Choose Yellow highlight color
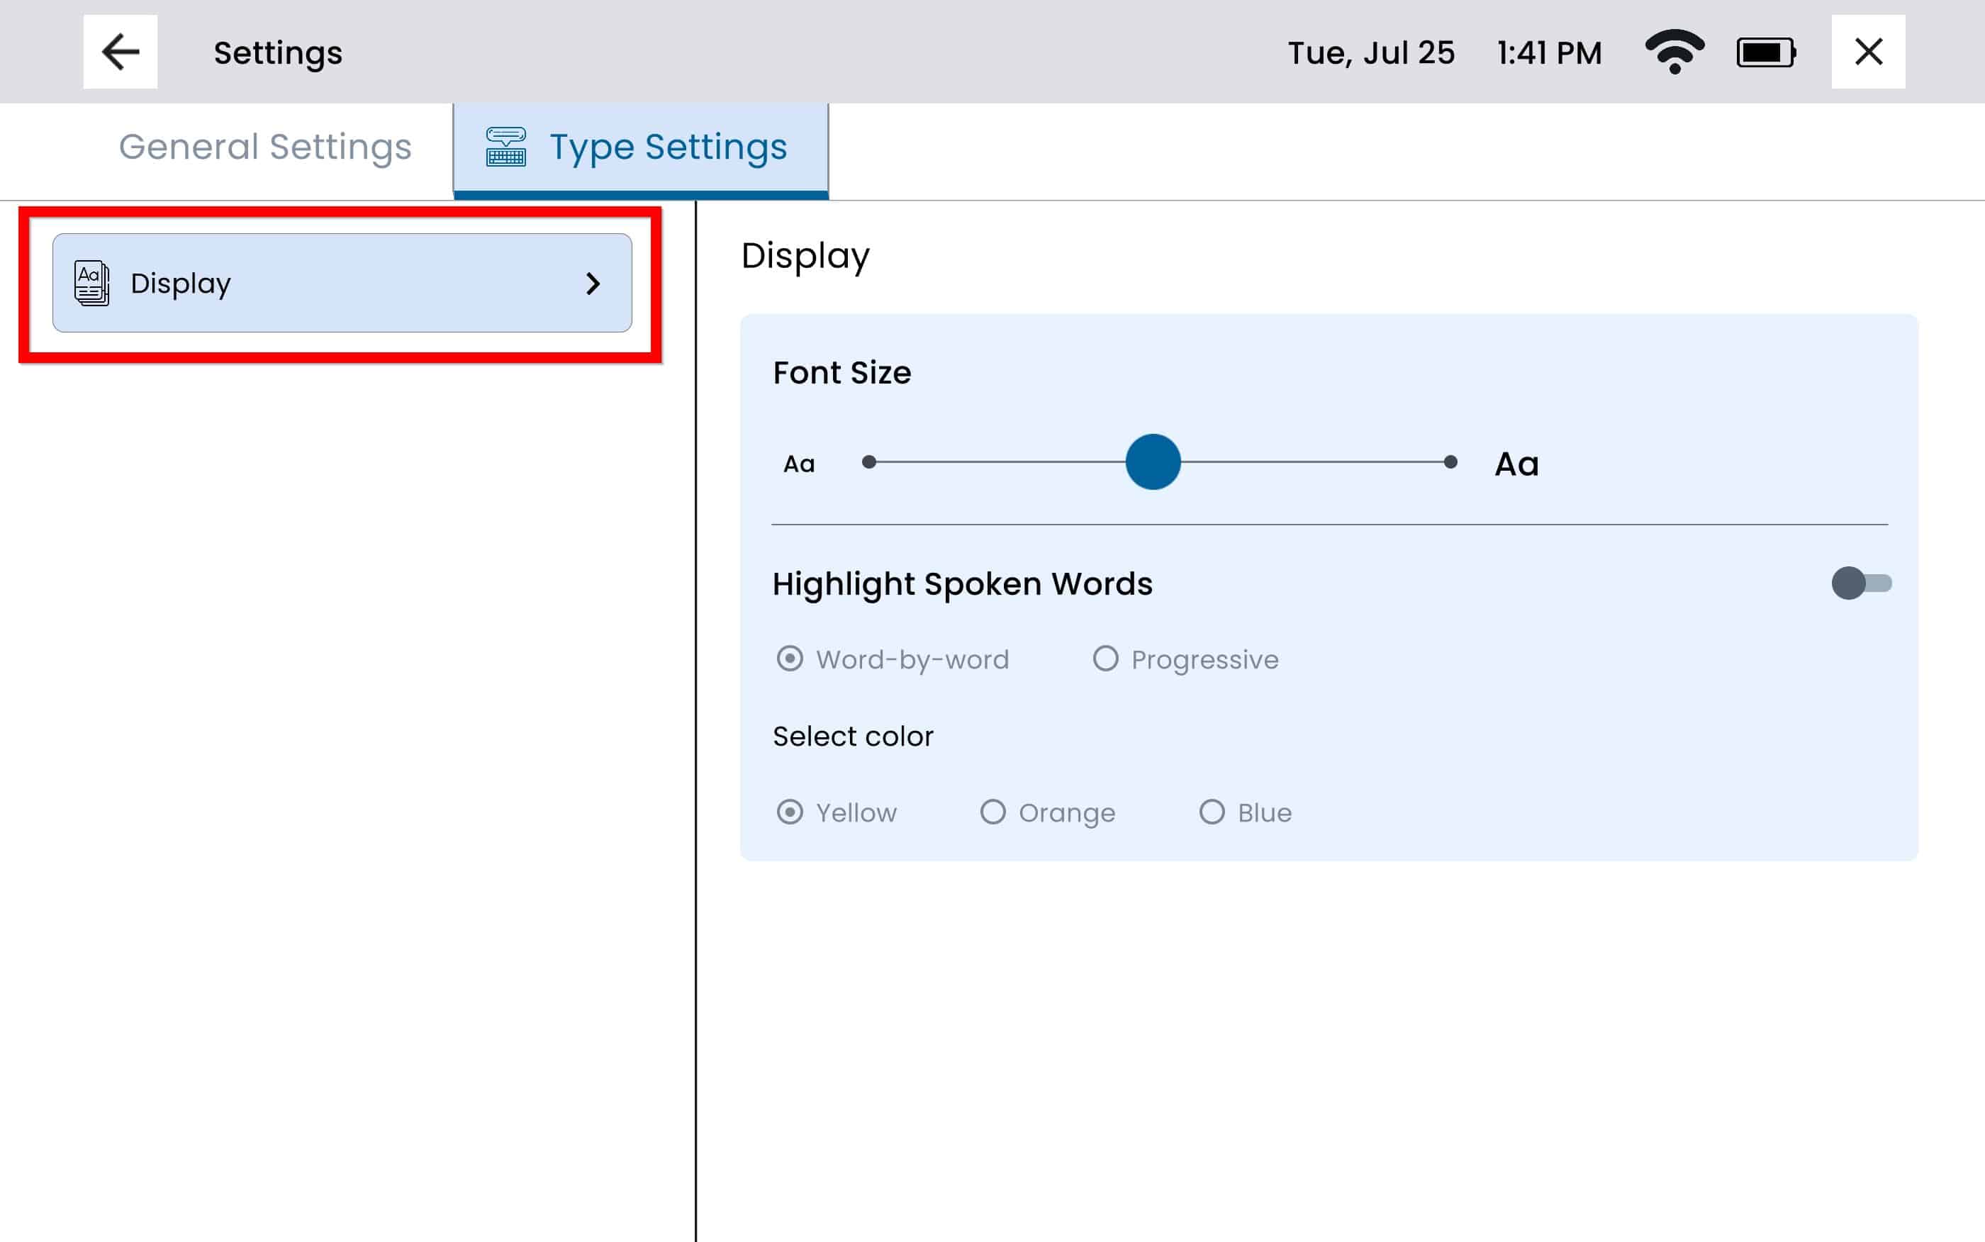Screen dimensions: 1985x1242 coord(790,812)
